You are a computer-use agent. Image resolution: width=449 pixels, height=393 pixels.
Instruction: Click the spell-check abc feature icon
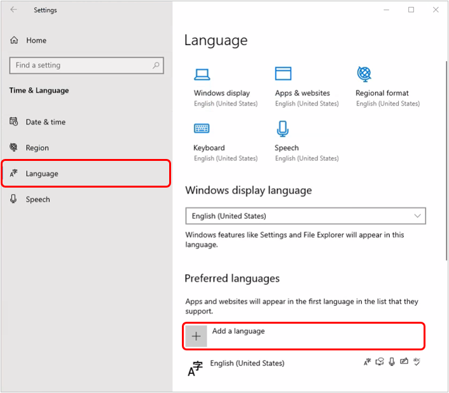pos(417,361)
